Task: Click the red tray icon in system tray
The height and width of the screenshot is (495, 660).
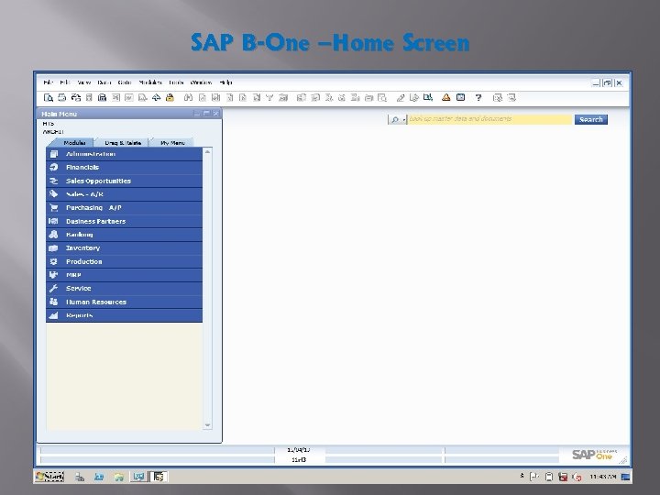Action: [563, 477]
